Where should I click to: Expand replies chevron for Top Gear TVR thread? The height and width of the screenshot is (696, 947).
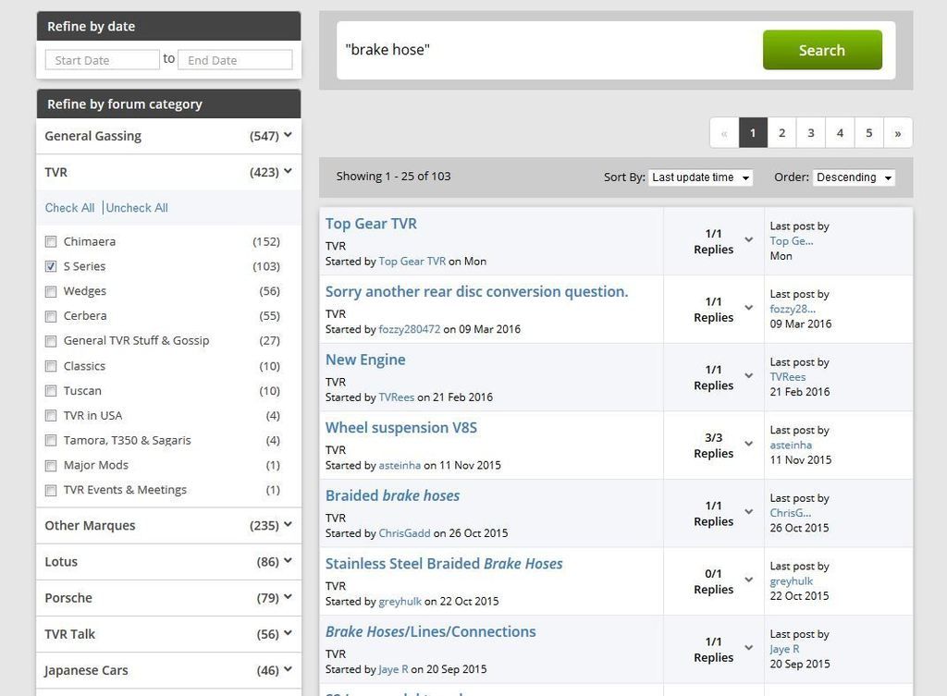click(x=749, y=240)
